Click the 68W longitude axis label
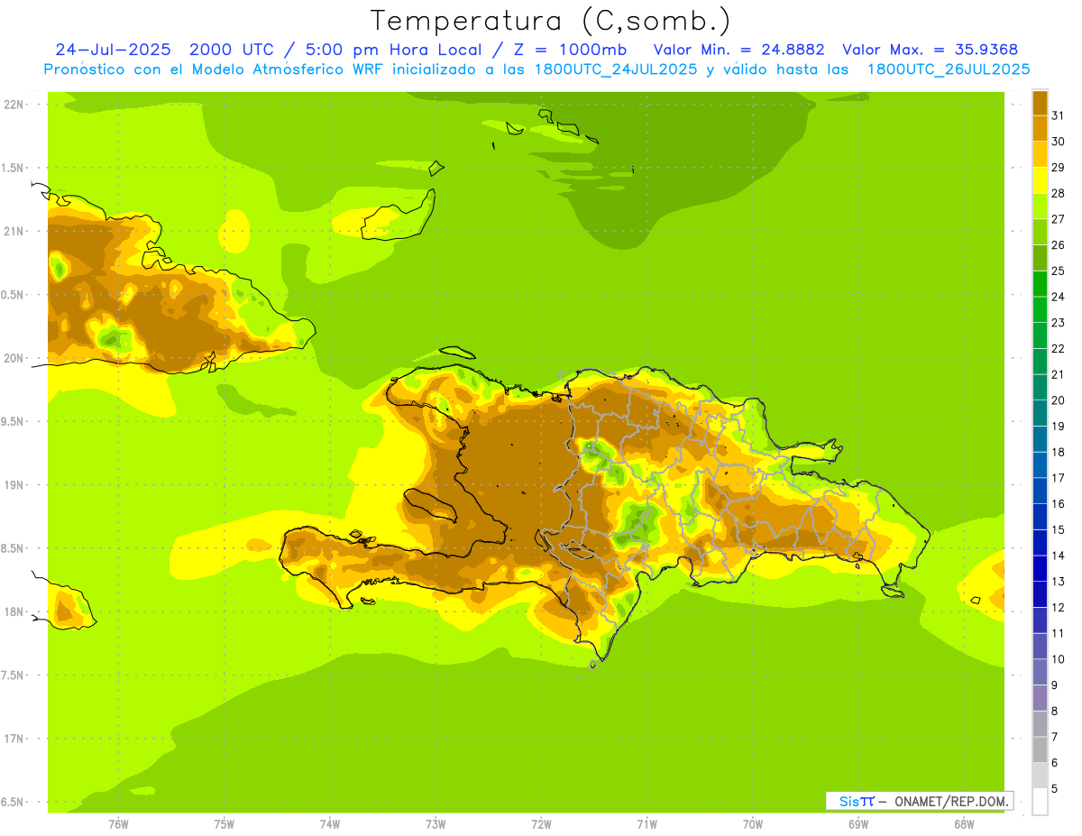This screenshot has width=1082, height=836. pyautogui.click(x=963, y=823)
